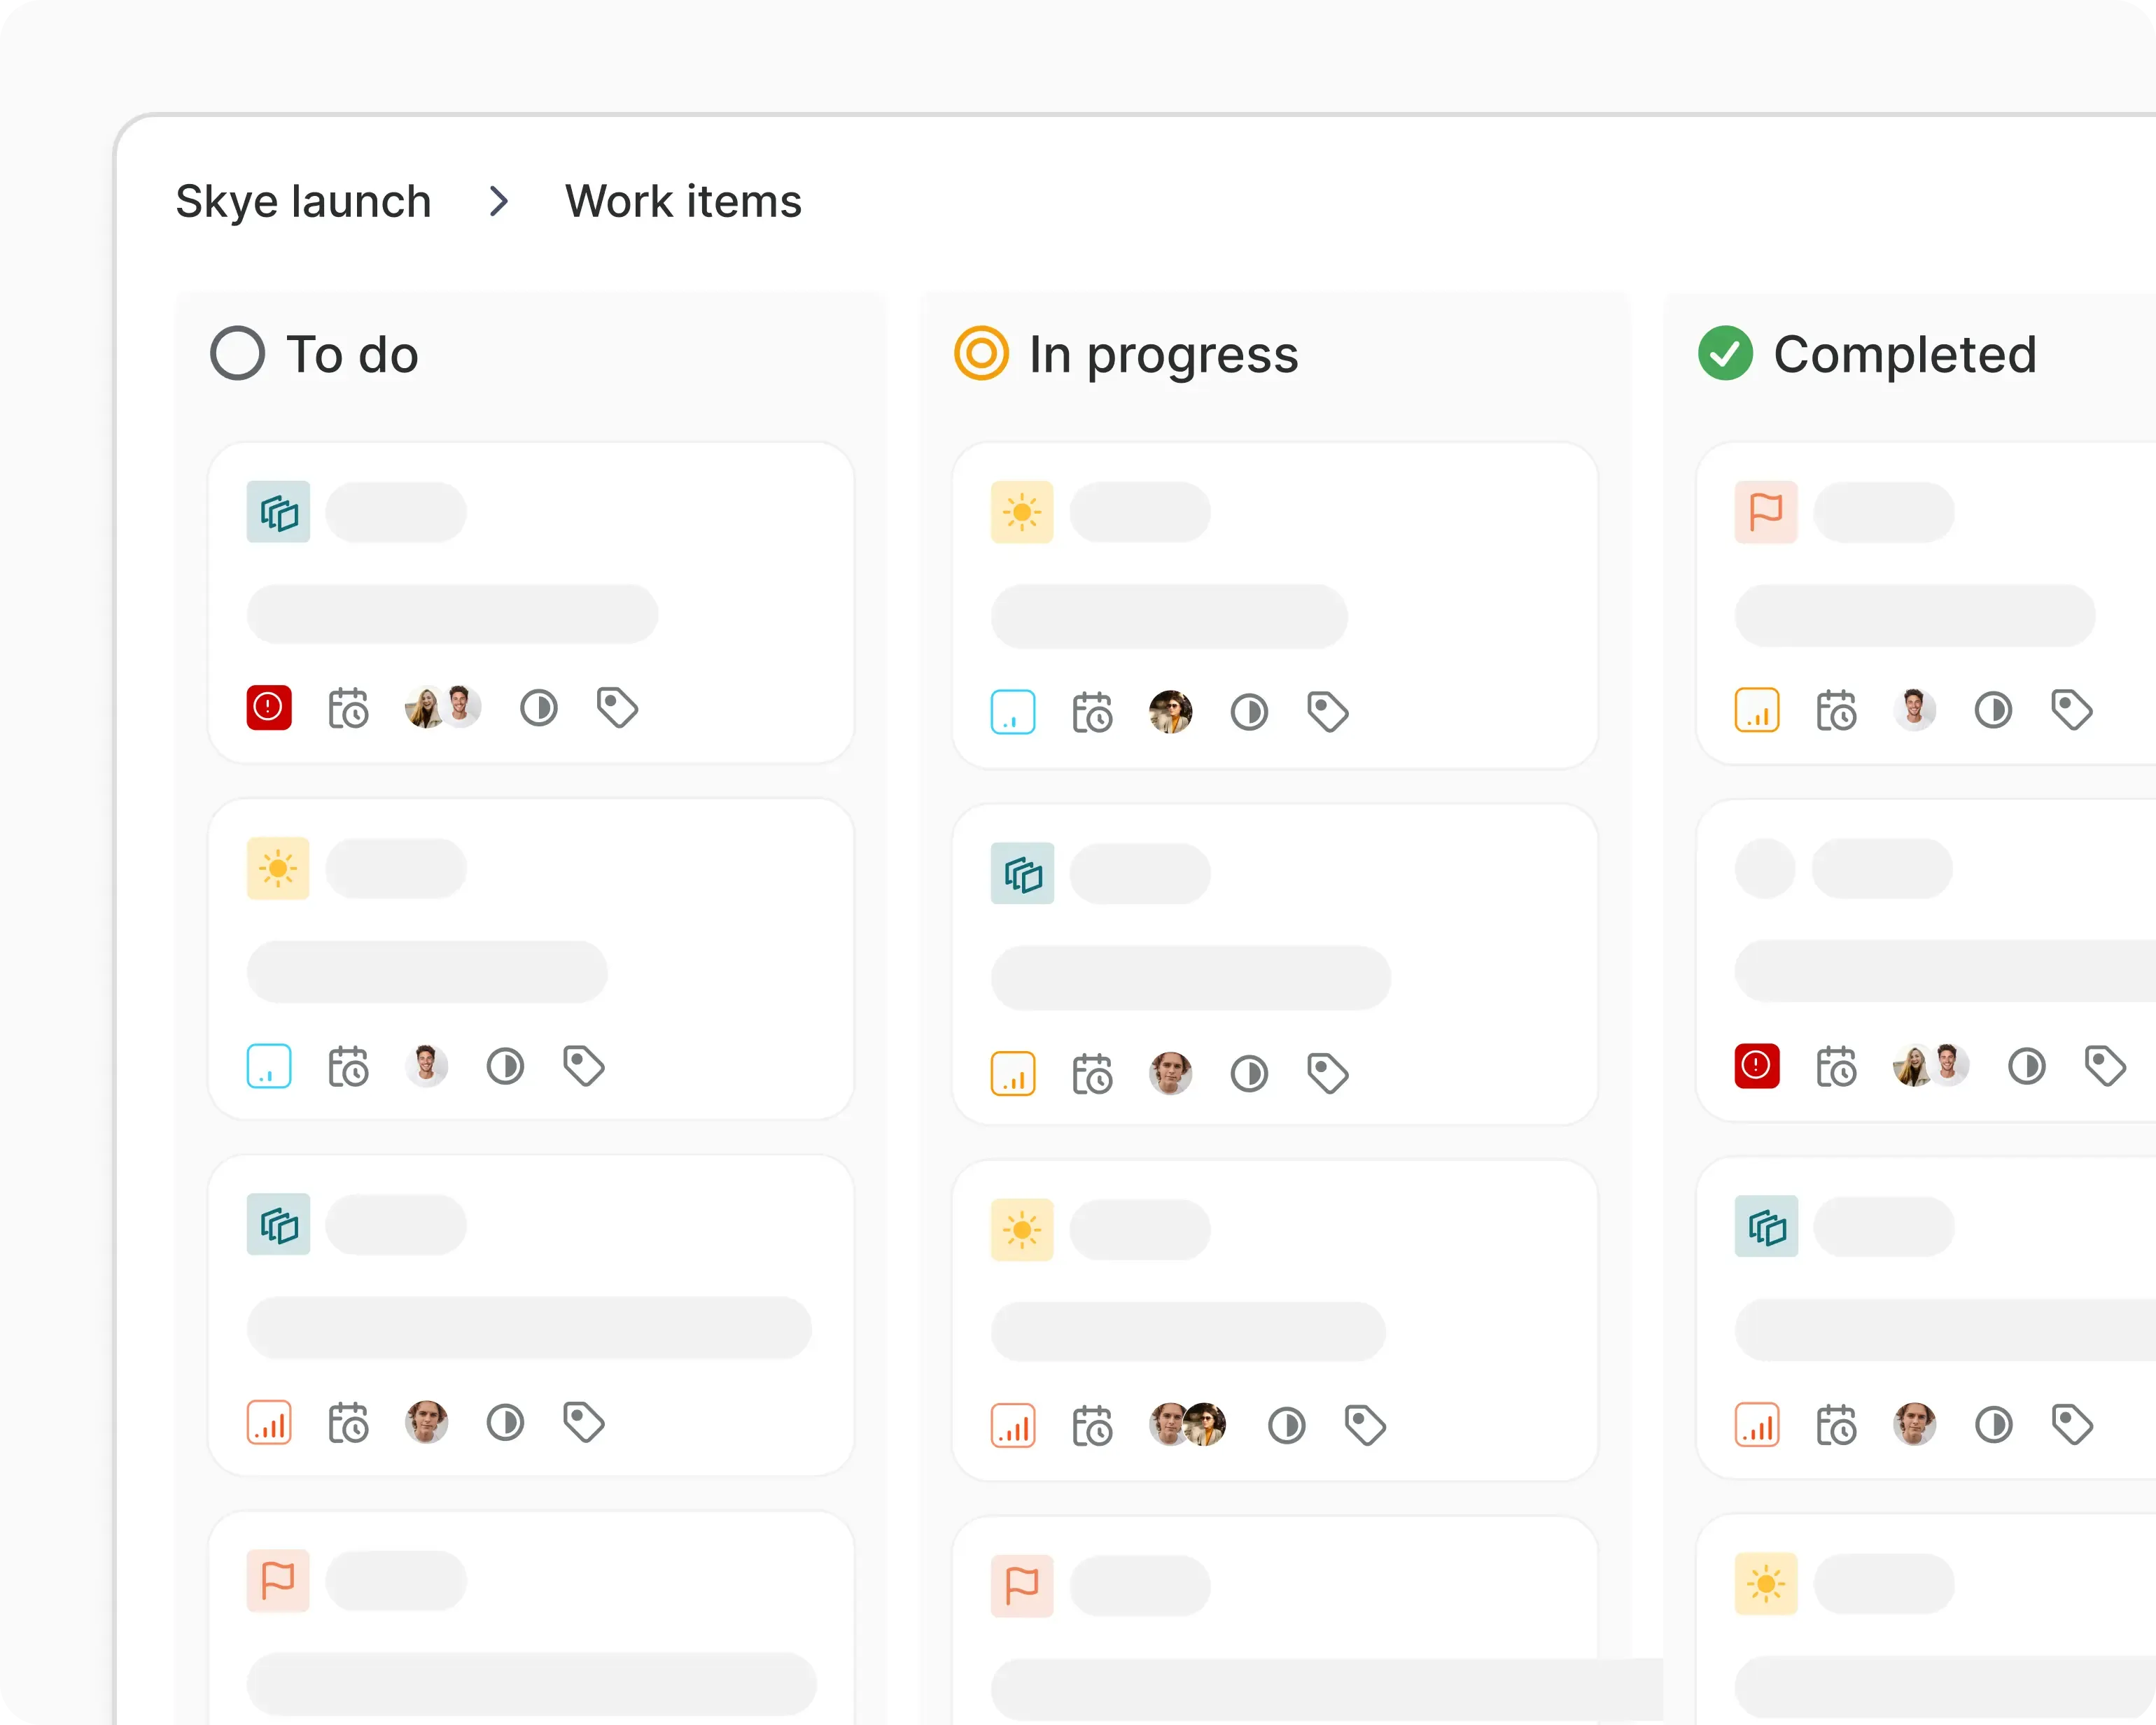The width and height of the screenshot is (2156, 1725).
Task: Click the tag label icon on first In progress card
Action: pos(1328,713)
